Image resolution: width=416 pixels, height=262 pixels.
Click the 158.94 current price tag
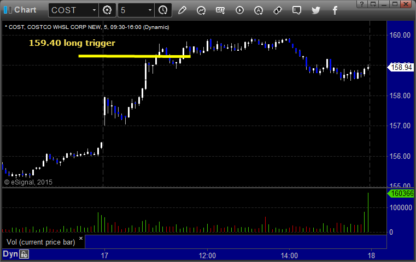[401, 67]
